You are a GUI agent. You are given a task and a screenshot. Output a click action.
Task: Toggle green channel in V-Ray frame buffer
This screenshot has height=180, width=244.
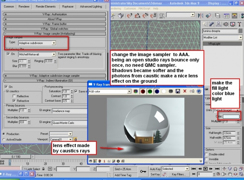150,91
